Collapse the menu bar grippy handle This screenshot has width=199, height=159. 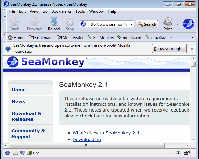click(x=5, y=11)
